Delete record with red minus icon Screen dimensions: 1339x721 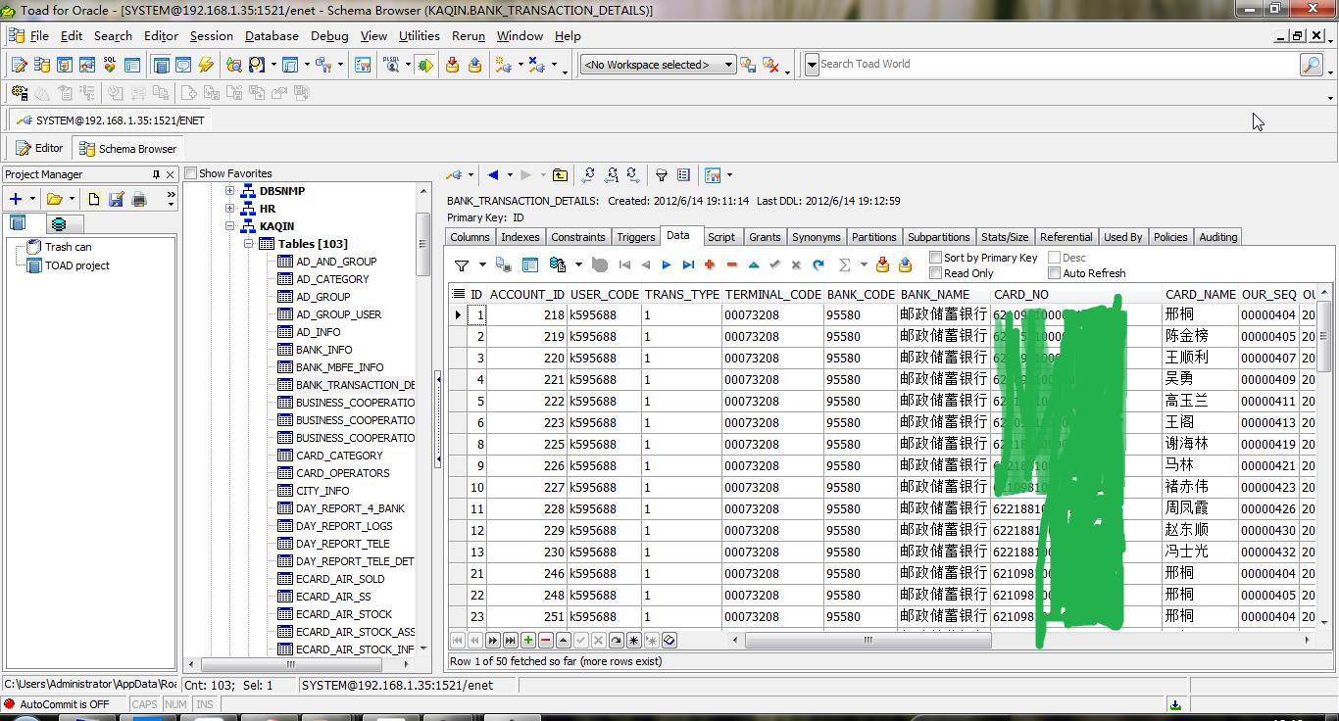pos(731,265)
